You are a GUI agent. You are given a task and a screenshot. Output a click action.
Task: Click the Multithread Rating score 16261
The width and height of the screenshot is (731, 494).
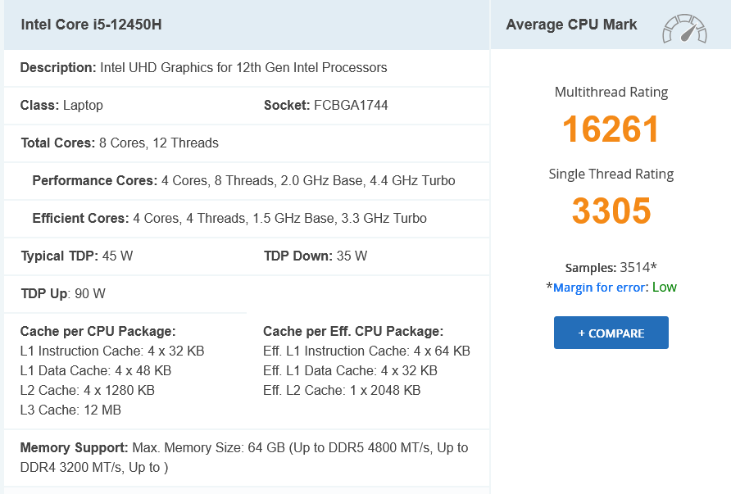coord(611,129)
